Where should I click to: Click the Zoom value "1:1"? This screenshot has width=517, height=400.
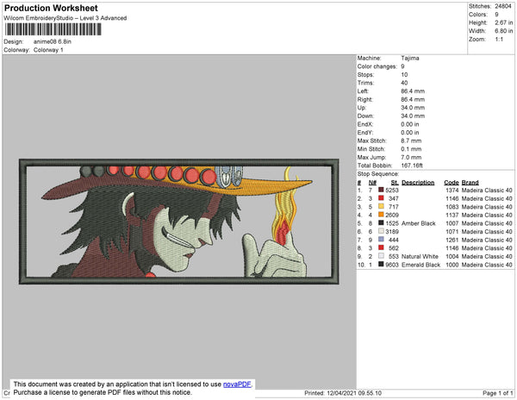click(x=499, y=40)
